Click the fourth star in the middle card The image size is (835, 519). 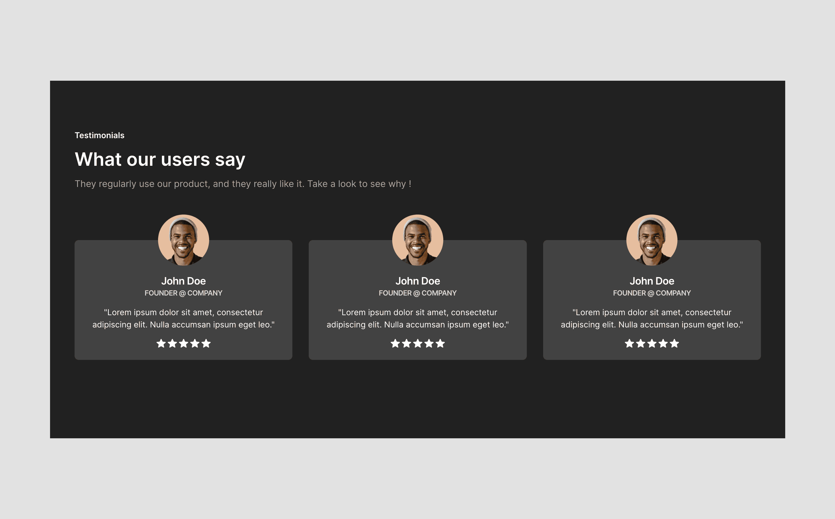[429, 343]
